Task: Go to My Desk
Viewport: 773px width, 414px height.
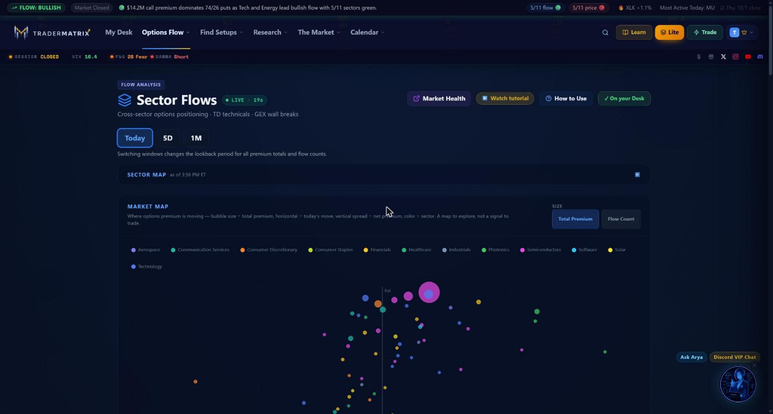Action: click(x=119, y=32)
